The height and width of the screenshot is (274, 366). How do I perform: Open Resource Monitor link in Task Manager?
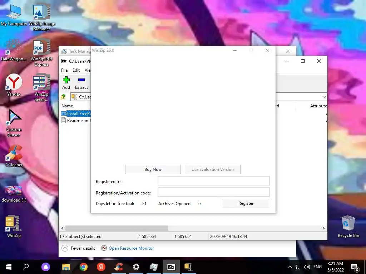pyautogui.click(x=131, y=248)
